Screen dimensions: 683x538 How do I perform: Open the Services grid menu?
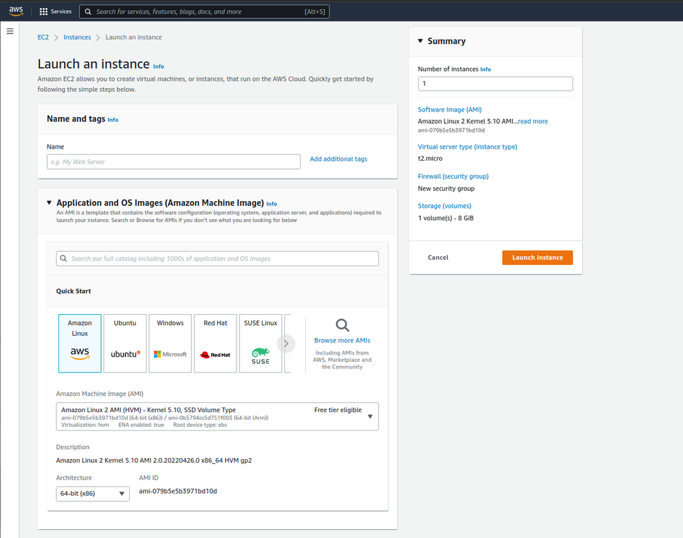click(x=44, y=11)
